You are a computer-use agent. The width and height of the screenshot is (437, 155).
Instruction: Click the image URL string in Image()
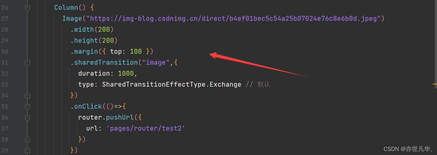pos(234,19)
